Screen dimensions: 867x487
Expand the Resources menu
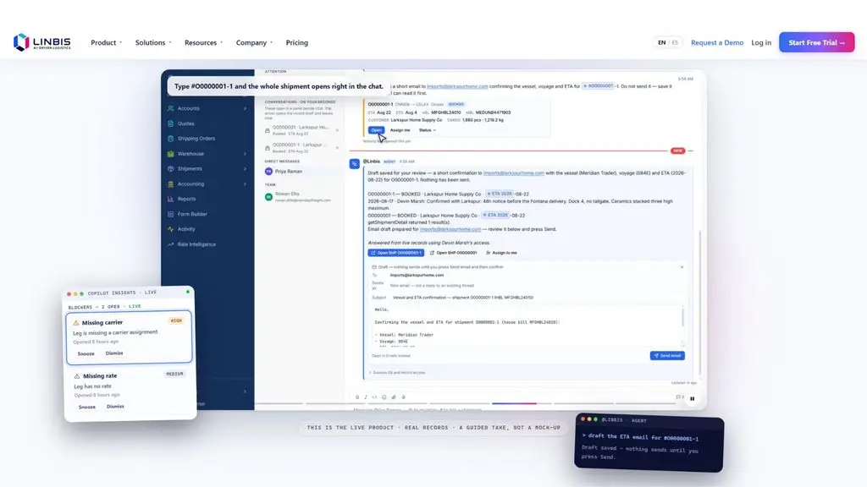tap(203, 42)
